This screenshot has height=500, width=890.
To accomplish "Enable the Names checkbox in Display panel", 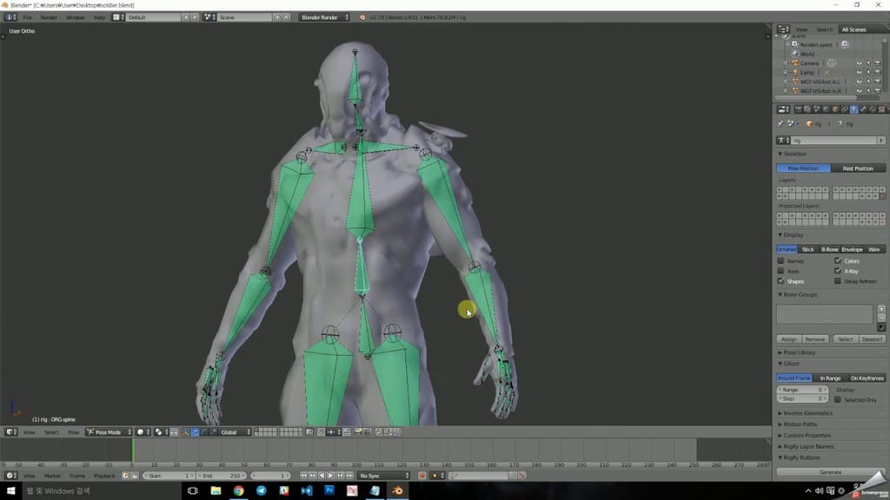I will point(780,260).
